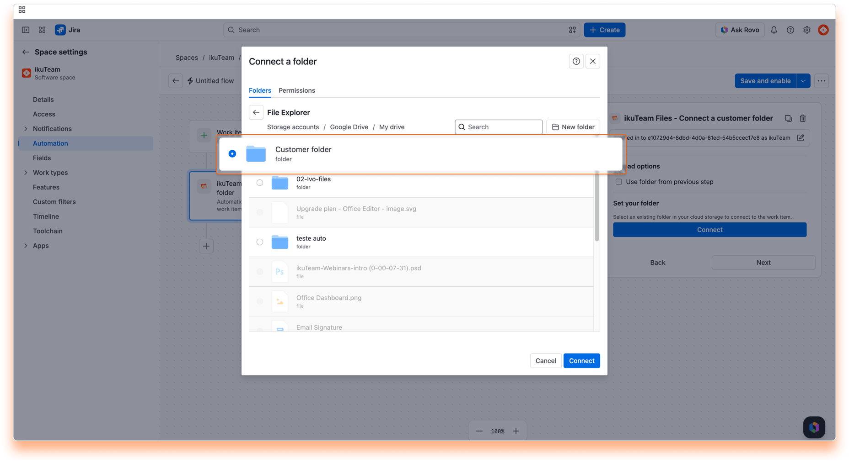This screenshot has height=463, width=849.
Task: Click the New folder button
Action: pos(573,127)
